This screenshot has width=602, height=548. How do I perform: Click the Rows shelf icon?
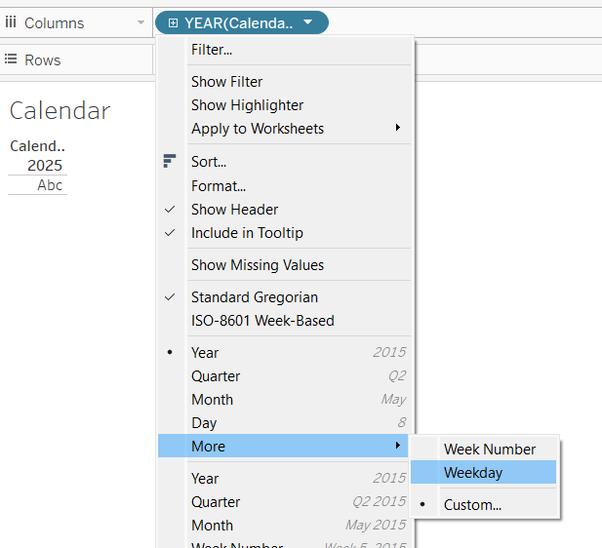point(11,59)
